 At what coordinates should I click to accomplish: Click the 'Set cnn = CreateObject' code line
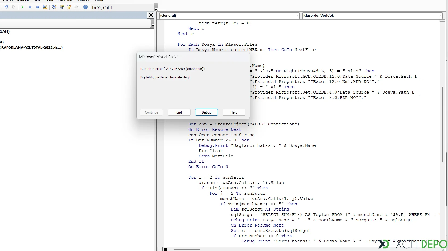pyautogui.click(x=244, y=124)
